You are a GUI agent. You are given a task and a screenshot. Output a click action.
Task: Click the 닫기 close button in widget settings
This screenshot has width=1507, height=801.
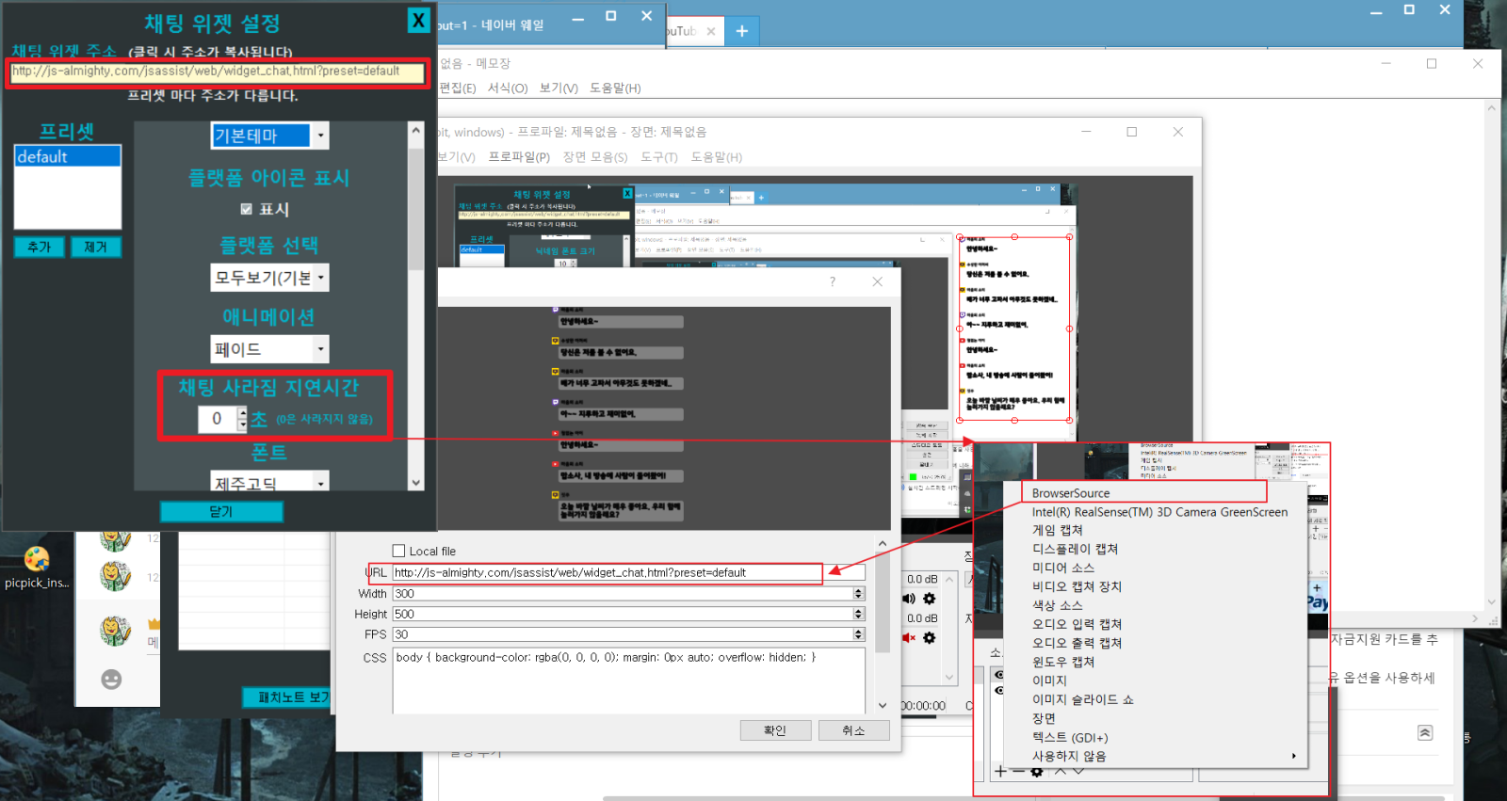[x=221, y=511]
